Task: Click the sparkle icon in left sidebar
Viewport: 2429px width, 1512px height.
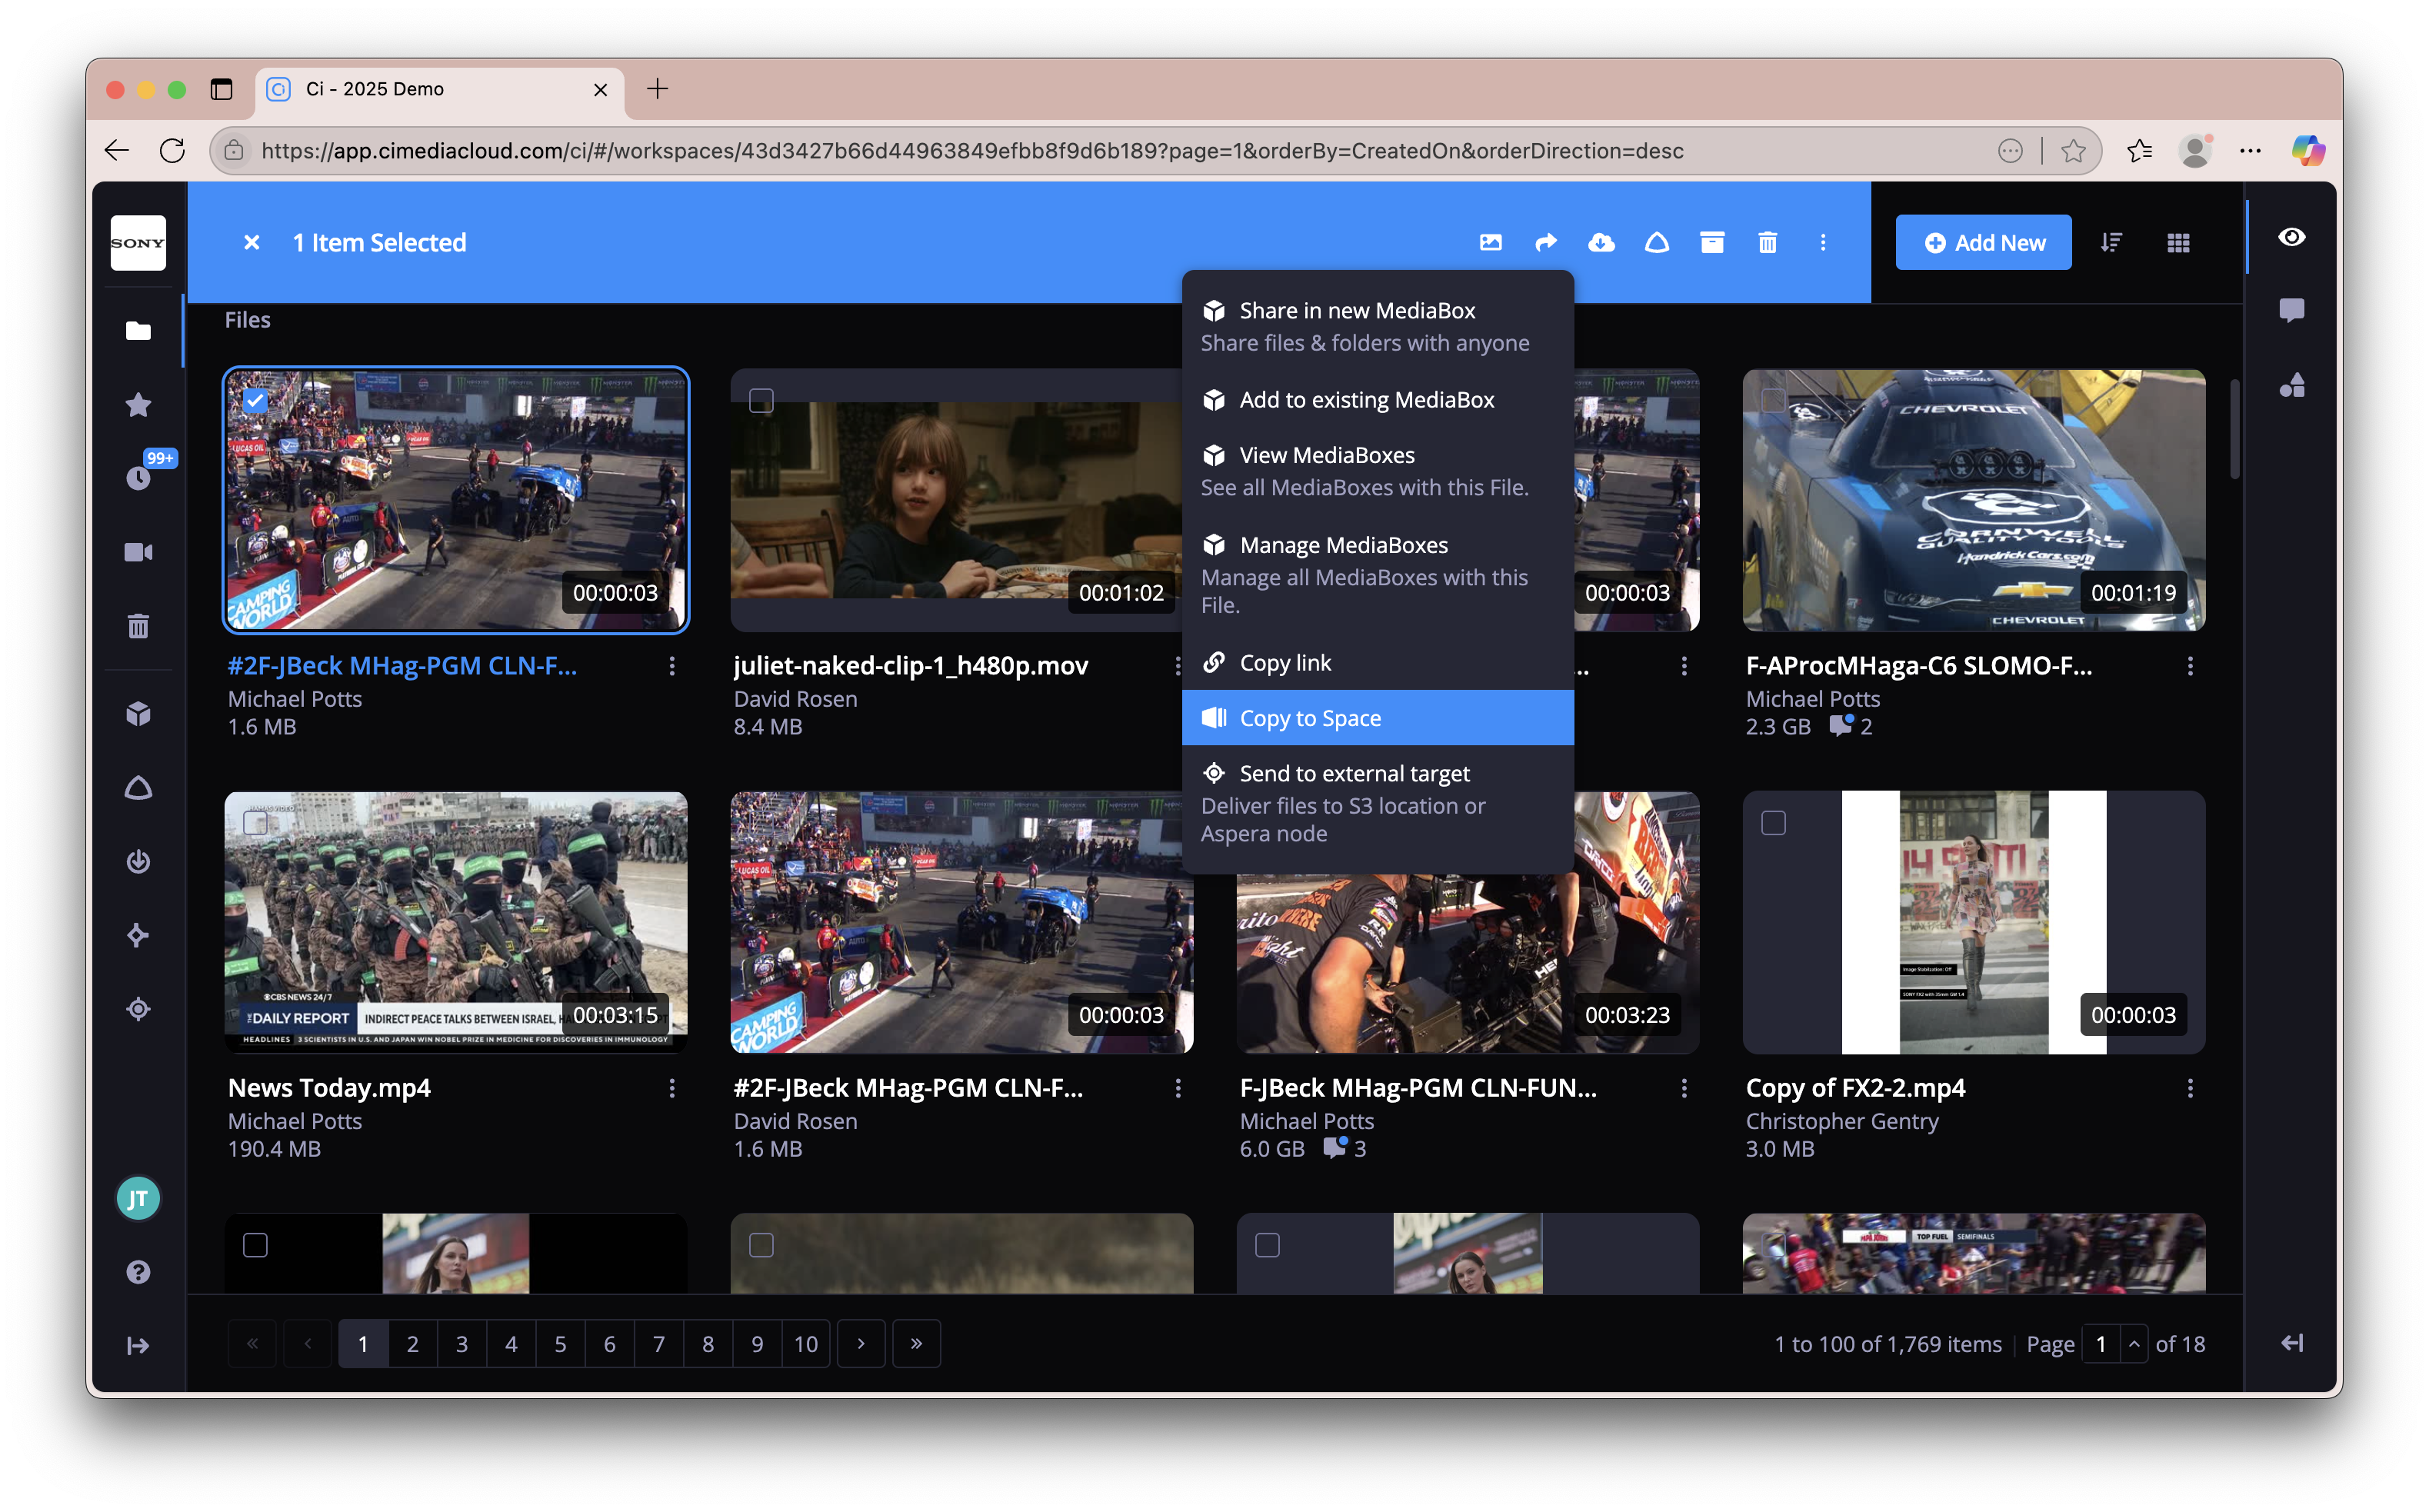Action: tap(138, 935)
